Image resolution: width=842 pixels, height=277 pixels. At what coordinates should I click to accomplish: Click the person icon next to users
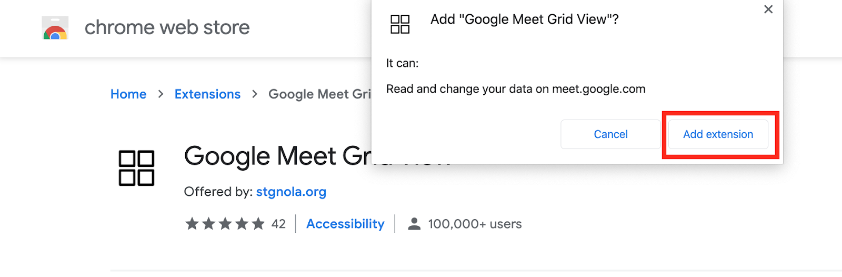(415, 224)
